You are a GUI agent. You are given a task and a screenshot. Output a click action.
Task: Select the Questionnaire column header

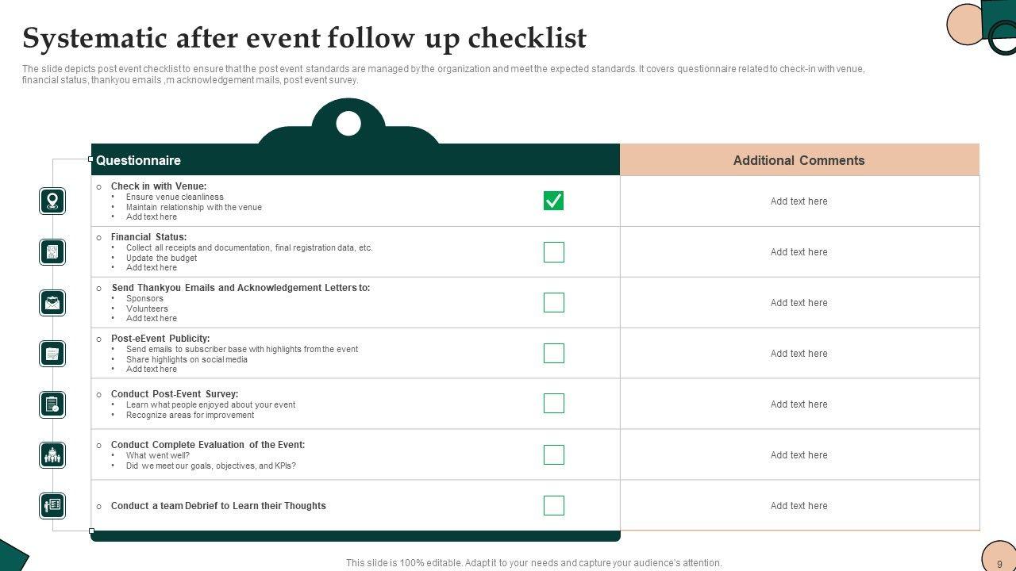pos(138,160)
